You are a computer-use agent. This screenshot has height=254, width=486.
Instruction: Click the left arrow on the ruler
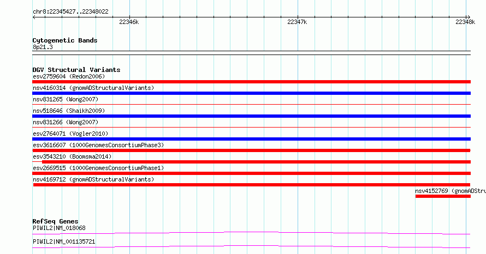(34, 17)
